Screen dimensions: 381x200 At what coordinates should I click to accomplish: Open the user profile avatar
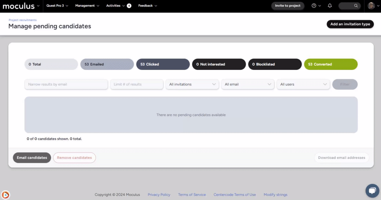tap(371, 6)
